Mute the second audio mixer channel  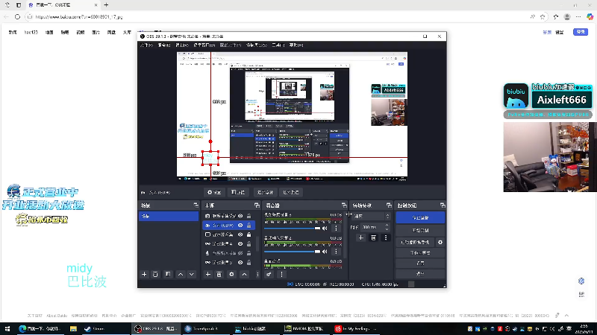325,252
